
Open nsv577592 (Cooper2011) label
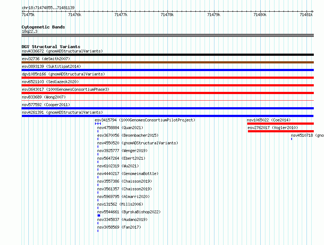click(46, 105)
